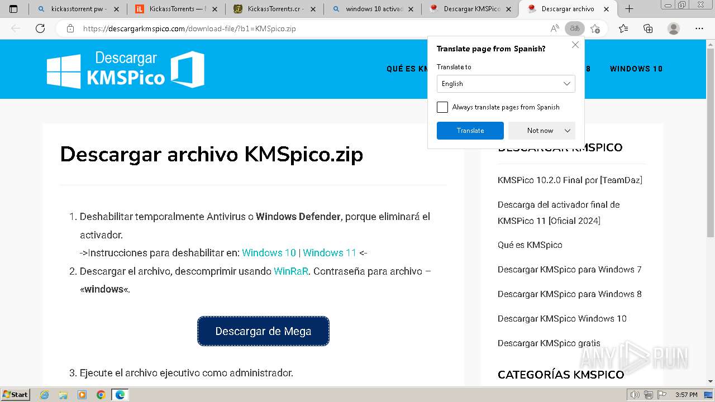Open the tab actions menu icon

coord(14,9)
